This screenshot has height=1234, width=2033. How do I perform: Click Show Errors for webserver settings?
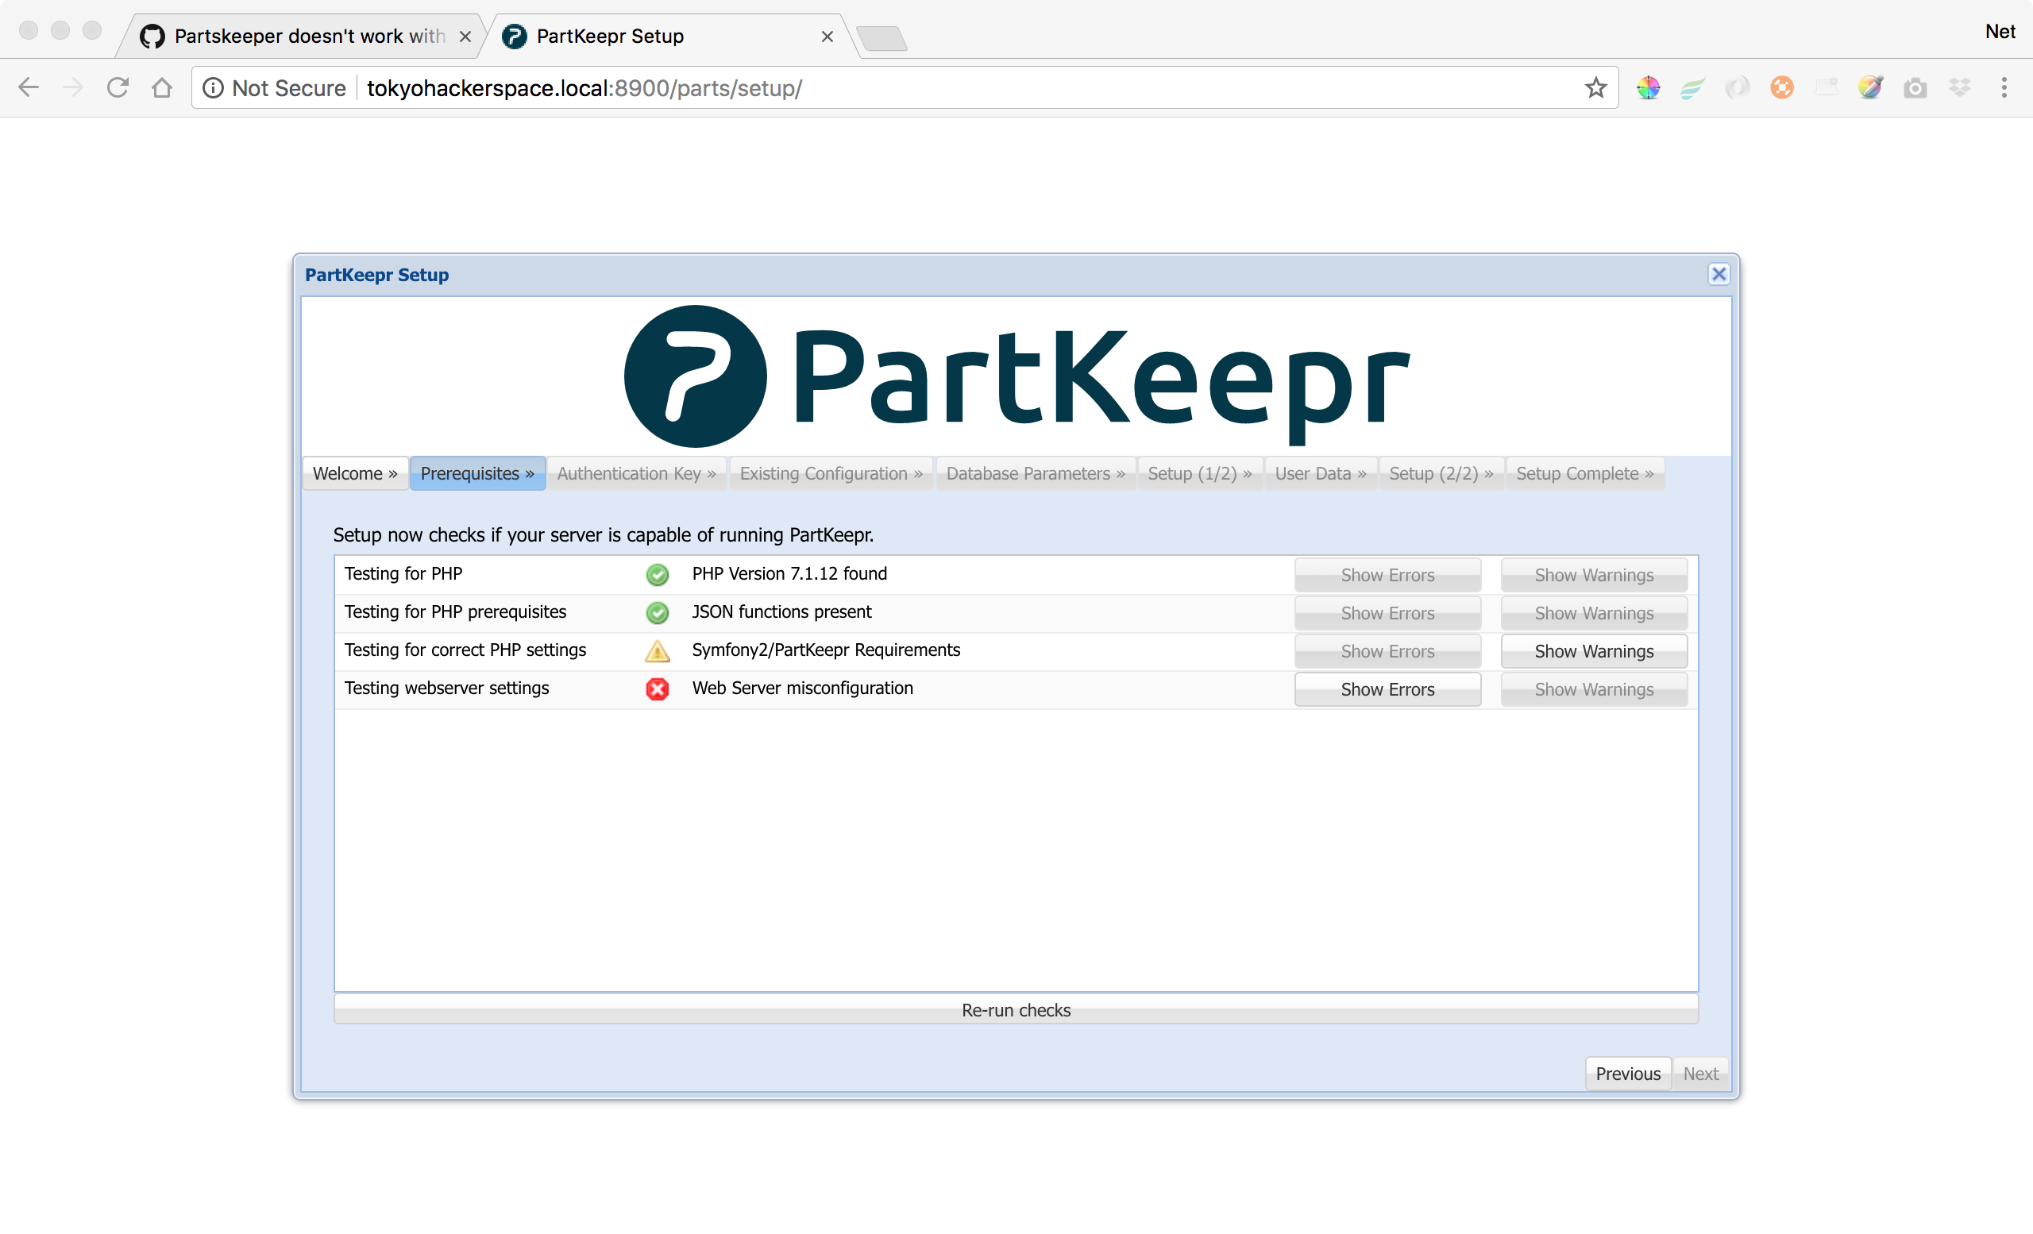coord(1387,688)
